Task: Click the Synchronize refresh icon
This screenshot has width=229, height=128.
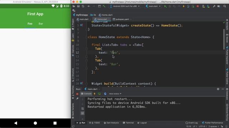Action: pyautogui.click(x=83, y=6)
